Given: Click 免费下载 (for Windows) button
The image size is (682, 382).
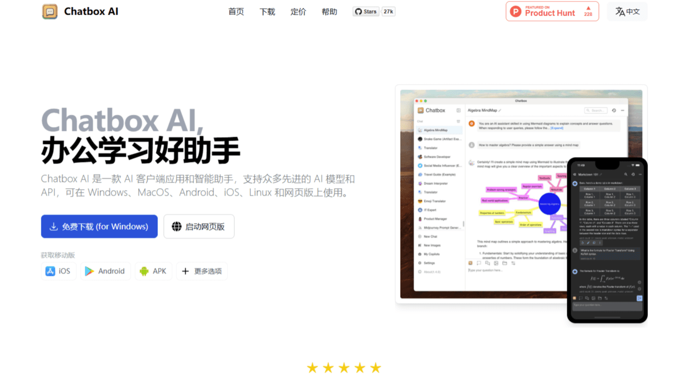Looking at the screenshot, I should tap(99, 226).
